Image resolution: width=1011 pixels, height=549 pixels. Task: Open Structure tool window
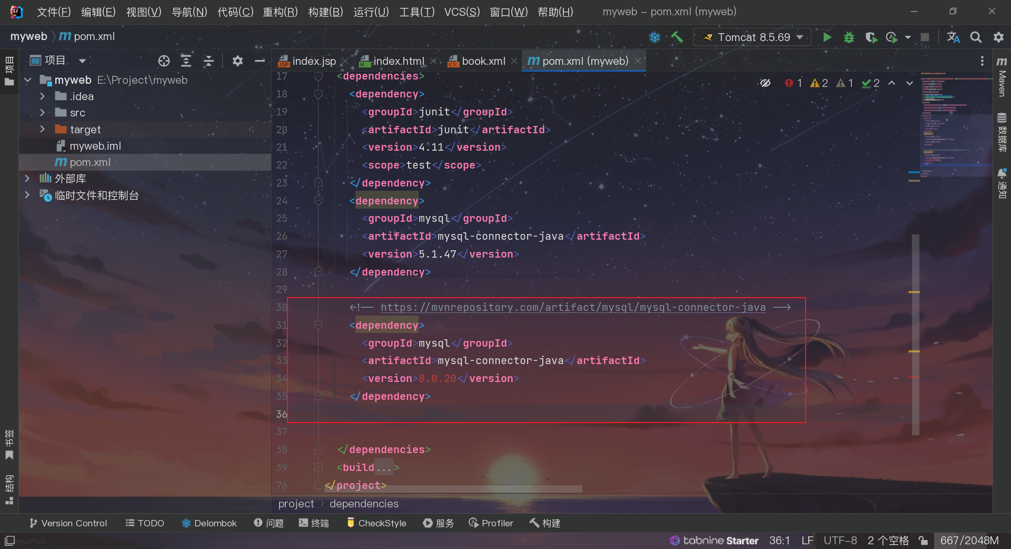pos(9,489)
